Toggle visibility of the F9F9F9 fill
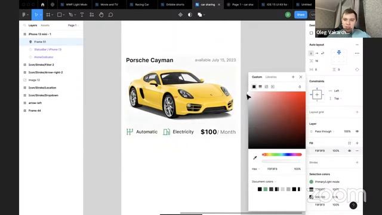The width and height of the screenshot is (382, 215). [x=349, y=151]
